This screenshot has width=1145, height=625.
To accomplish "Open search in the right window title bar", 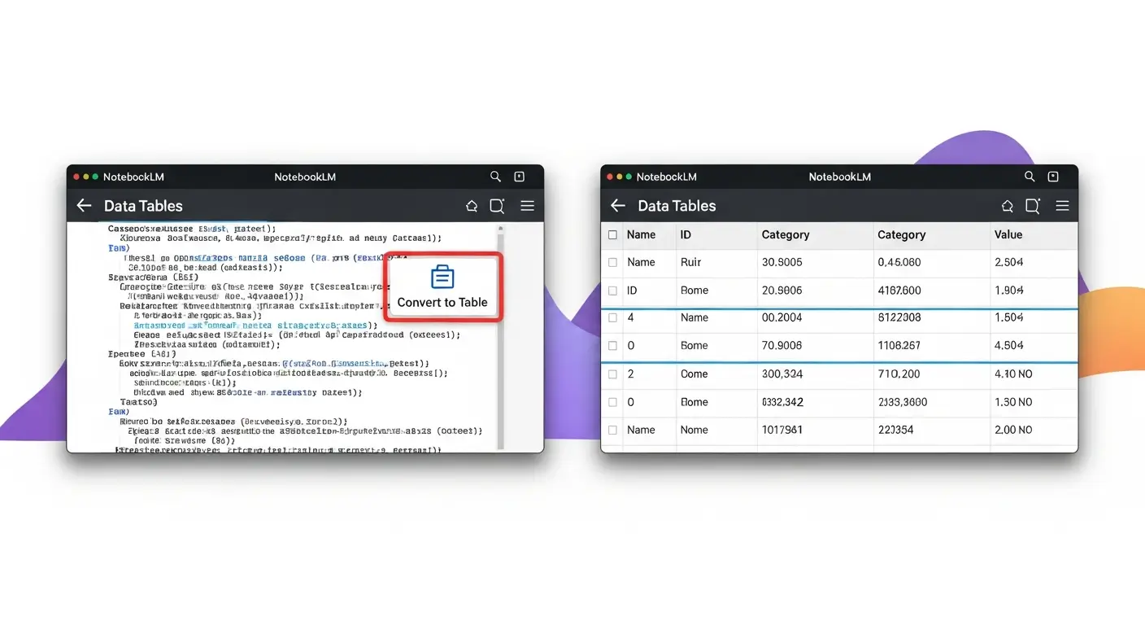I will (1030, 177).
